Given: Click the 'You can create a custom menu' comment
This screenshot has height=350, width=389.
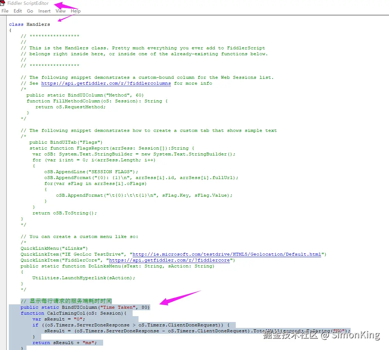Looking at the screenshot, I should [80, 237].
